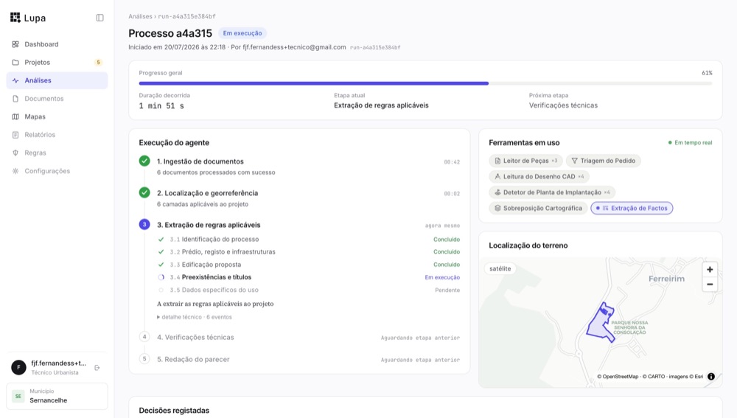This screenshot has width=737, height=418.
Task: Open the Município Sernancelhe selector
Action: coord(57,397)
